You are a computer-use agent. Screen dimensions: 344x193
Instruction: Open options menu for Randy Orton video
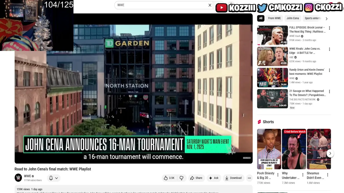coord(329,70)
